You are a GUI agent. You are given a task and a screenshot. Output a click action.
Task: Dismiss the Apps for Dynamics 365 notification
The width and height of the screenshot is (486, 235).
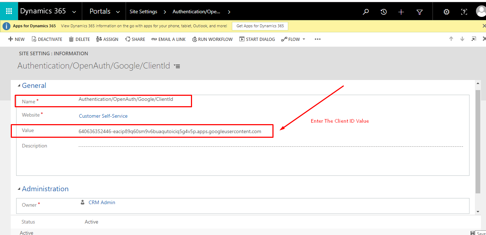click(484, 26)
